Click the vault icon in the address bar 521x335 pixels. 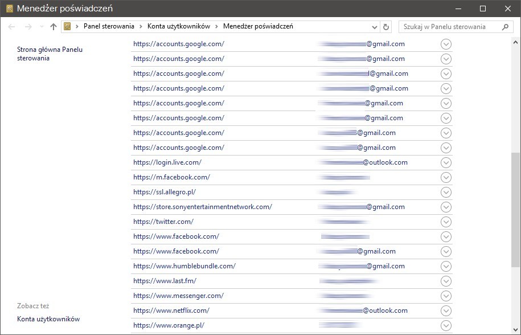pos(67,27)
